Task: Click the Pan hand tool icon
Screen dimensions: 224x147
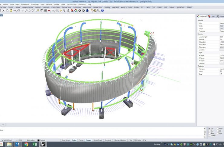Action: pyautogui.click(x=18, y=11)
